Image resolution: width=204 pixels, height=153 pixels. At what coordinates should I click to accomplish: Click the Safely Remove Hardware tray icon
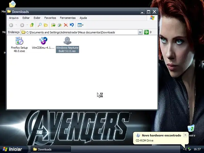point(189,149)
